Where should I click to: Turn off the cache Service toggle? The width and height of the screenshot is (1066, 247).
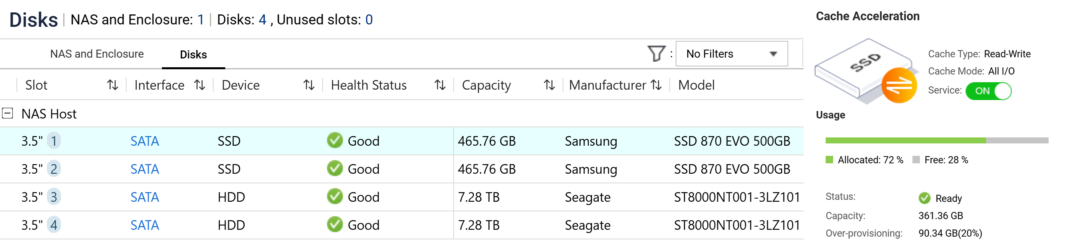988,90
